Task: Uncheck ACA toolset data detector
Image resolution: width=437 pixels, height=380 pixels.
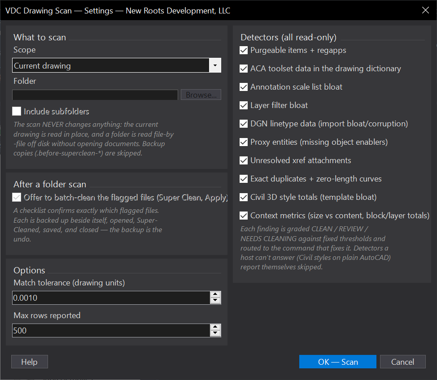Action: tap(244, 69)
